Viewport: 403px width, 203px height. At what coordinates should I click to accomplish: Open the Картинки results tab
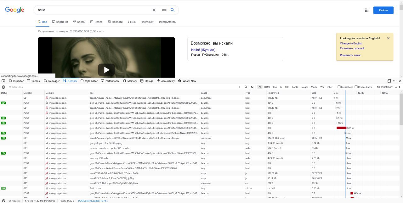pos(60,22)
